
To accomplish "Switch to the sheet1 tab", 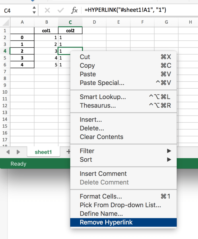I will 43,152.
